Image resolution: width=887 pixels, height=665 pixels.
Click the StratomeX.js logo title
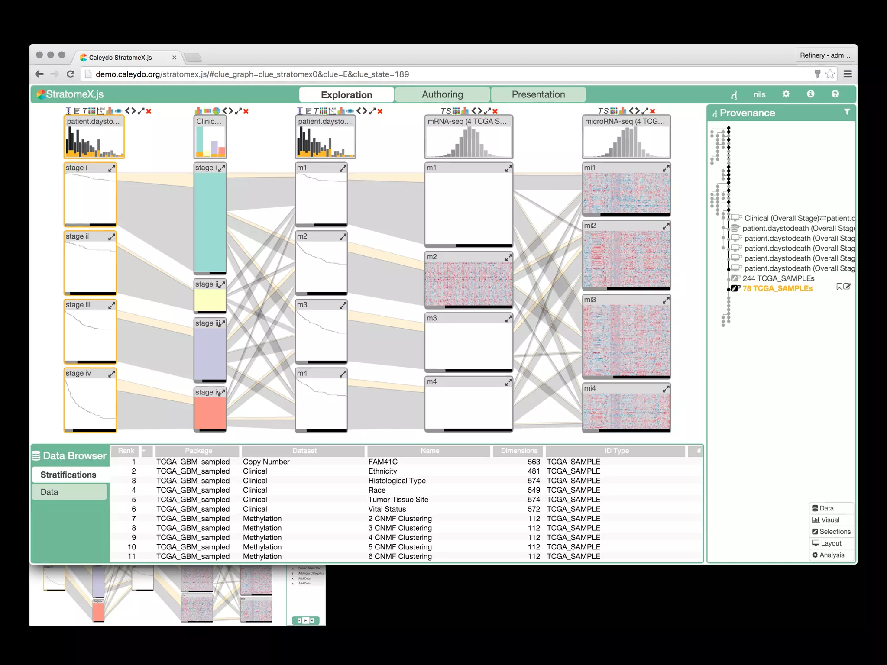pos(70,94)
